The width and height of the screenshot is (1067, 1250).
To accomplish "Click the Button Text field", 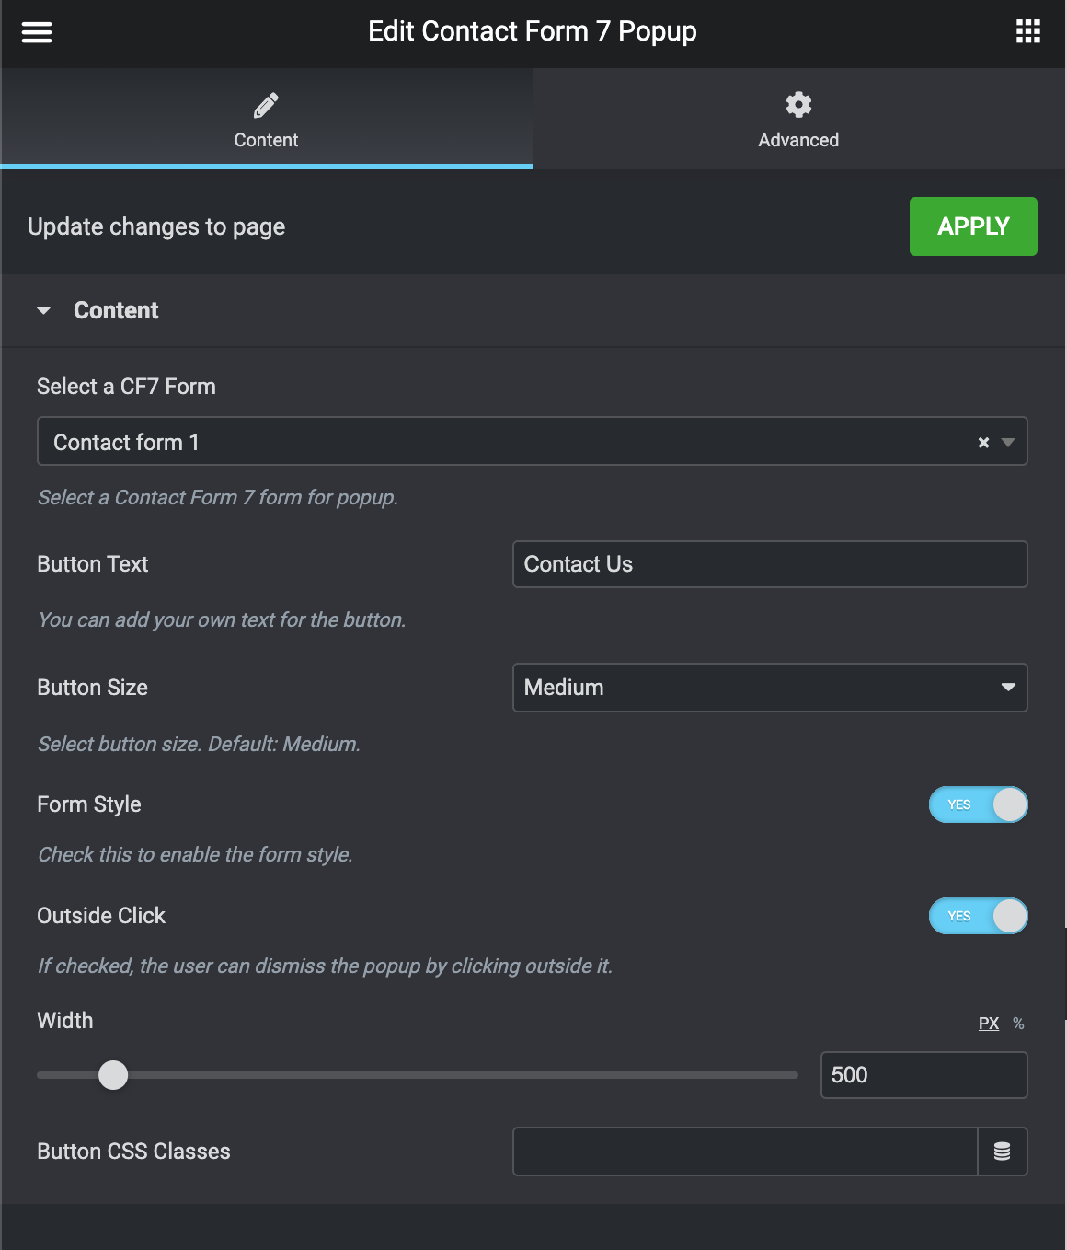I will [x=770, y=564].
